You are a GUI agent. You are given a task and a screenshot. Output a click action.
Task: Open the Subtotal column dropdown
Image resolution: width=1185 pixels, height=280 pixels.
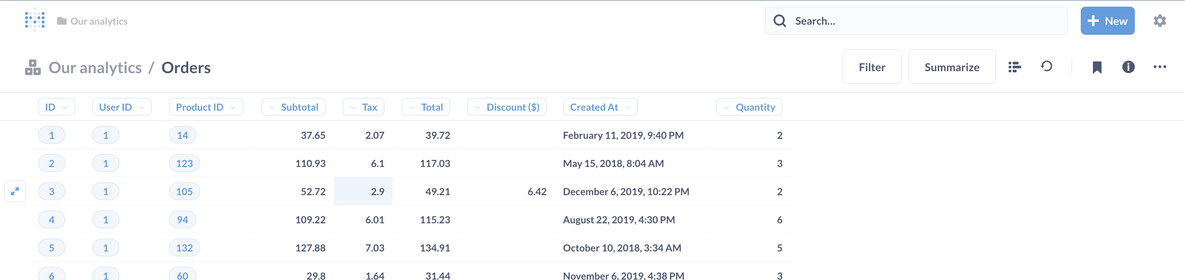click(294, 106)
